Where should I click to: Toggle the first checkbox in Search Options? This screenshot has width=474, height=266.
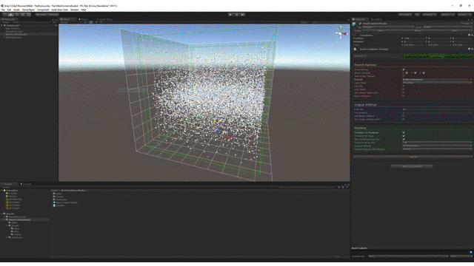404,69
